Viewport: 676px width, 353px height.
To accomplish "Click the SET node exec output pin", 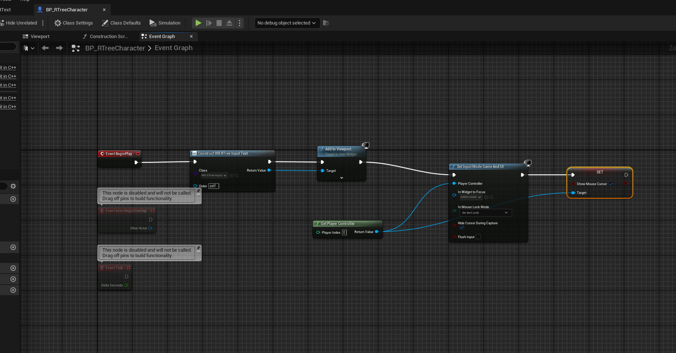I will click(626, 175).
